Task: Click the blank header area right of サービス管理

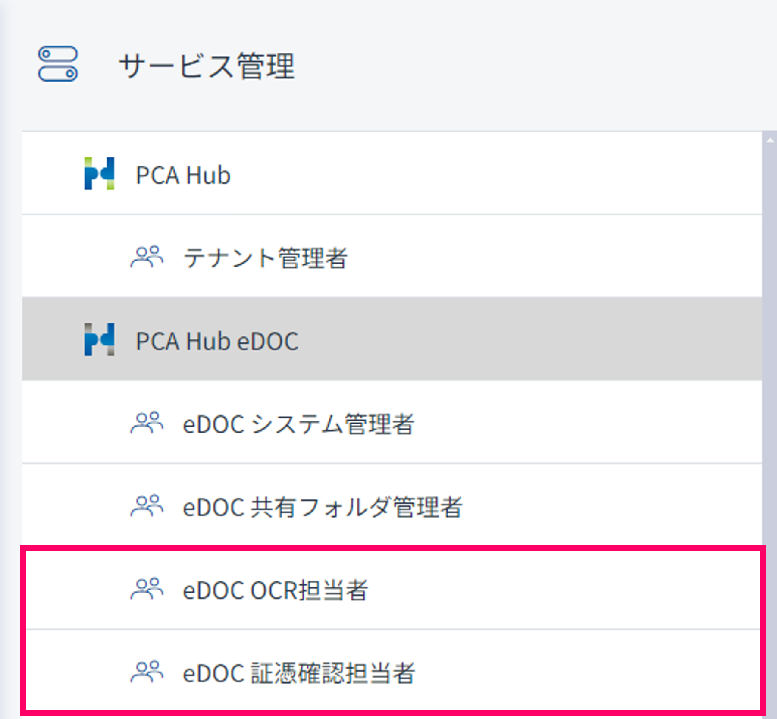Action: tap(517, 65)
